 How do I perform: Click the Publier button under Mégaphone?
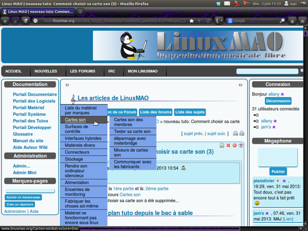click(x=278, y=171)
